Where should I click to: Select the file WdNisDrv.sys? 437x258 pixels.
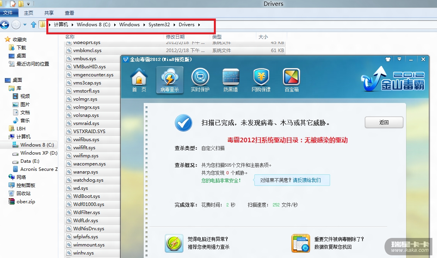(89, 228)
